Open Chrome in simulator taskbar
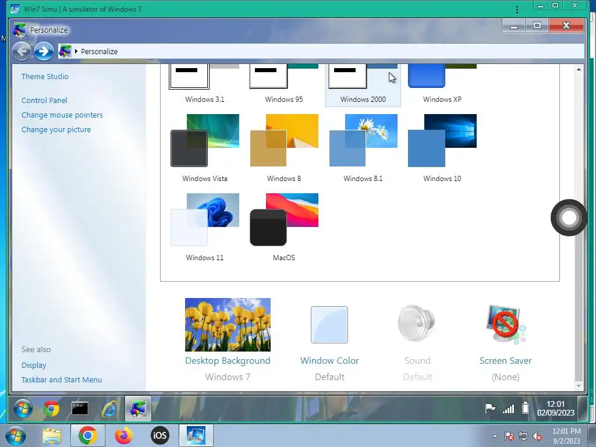This screenshot has height=447, width=596. (51, 409)
